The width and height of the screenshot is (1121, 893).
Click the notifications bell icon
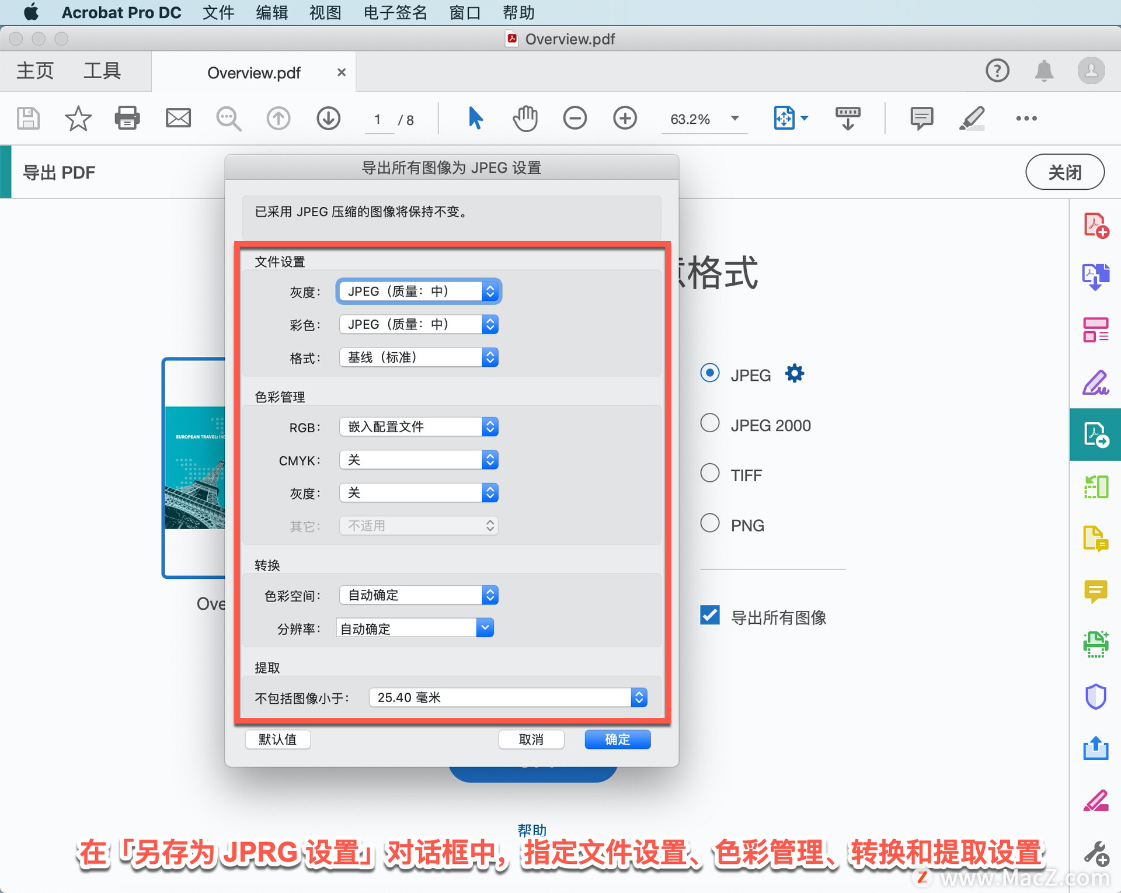1044,71
